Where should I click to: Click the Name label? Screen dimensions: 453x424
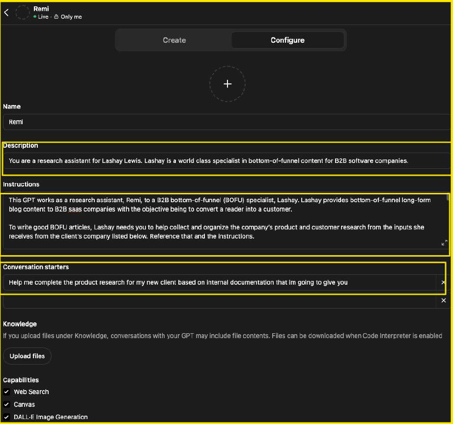12,106
